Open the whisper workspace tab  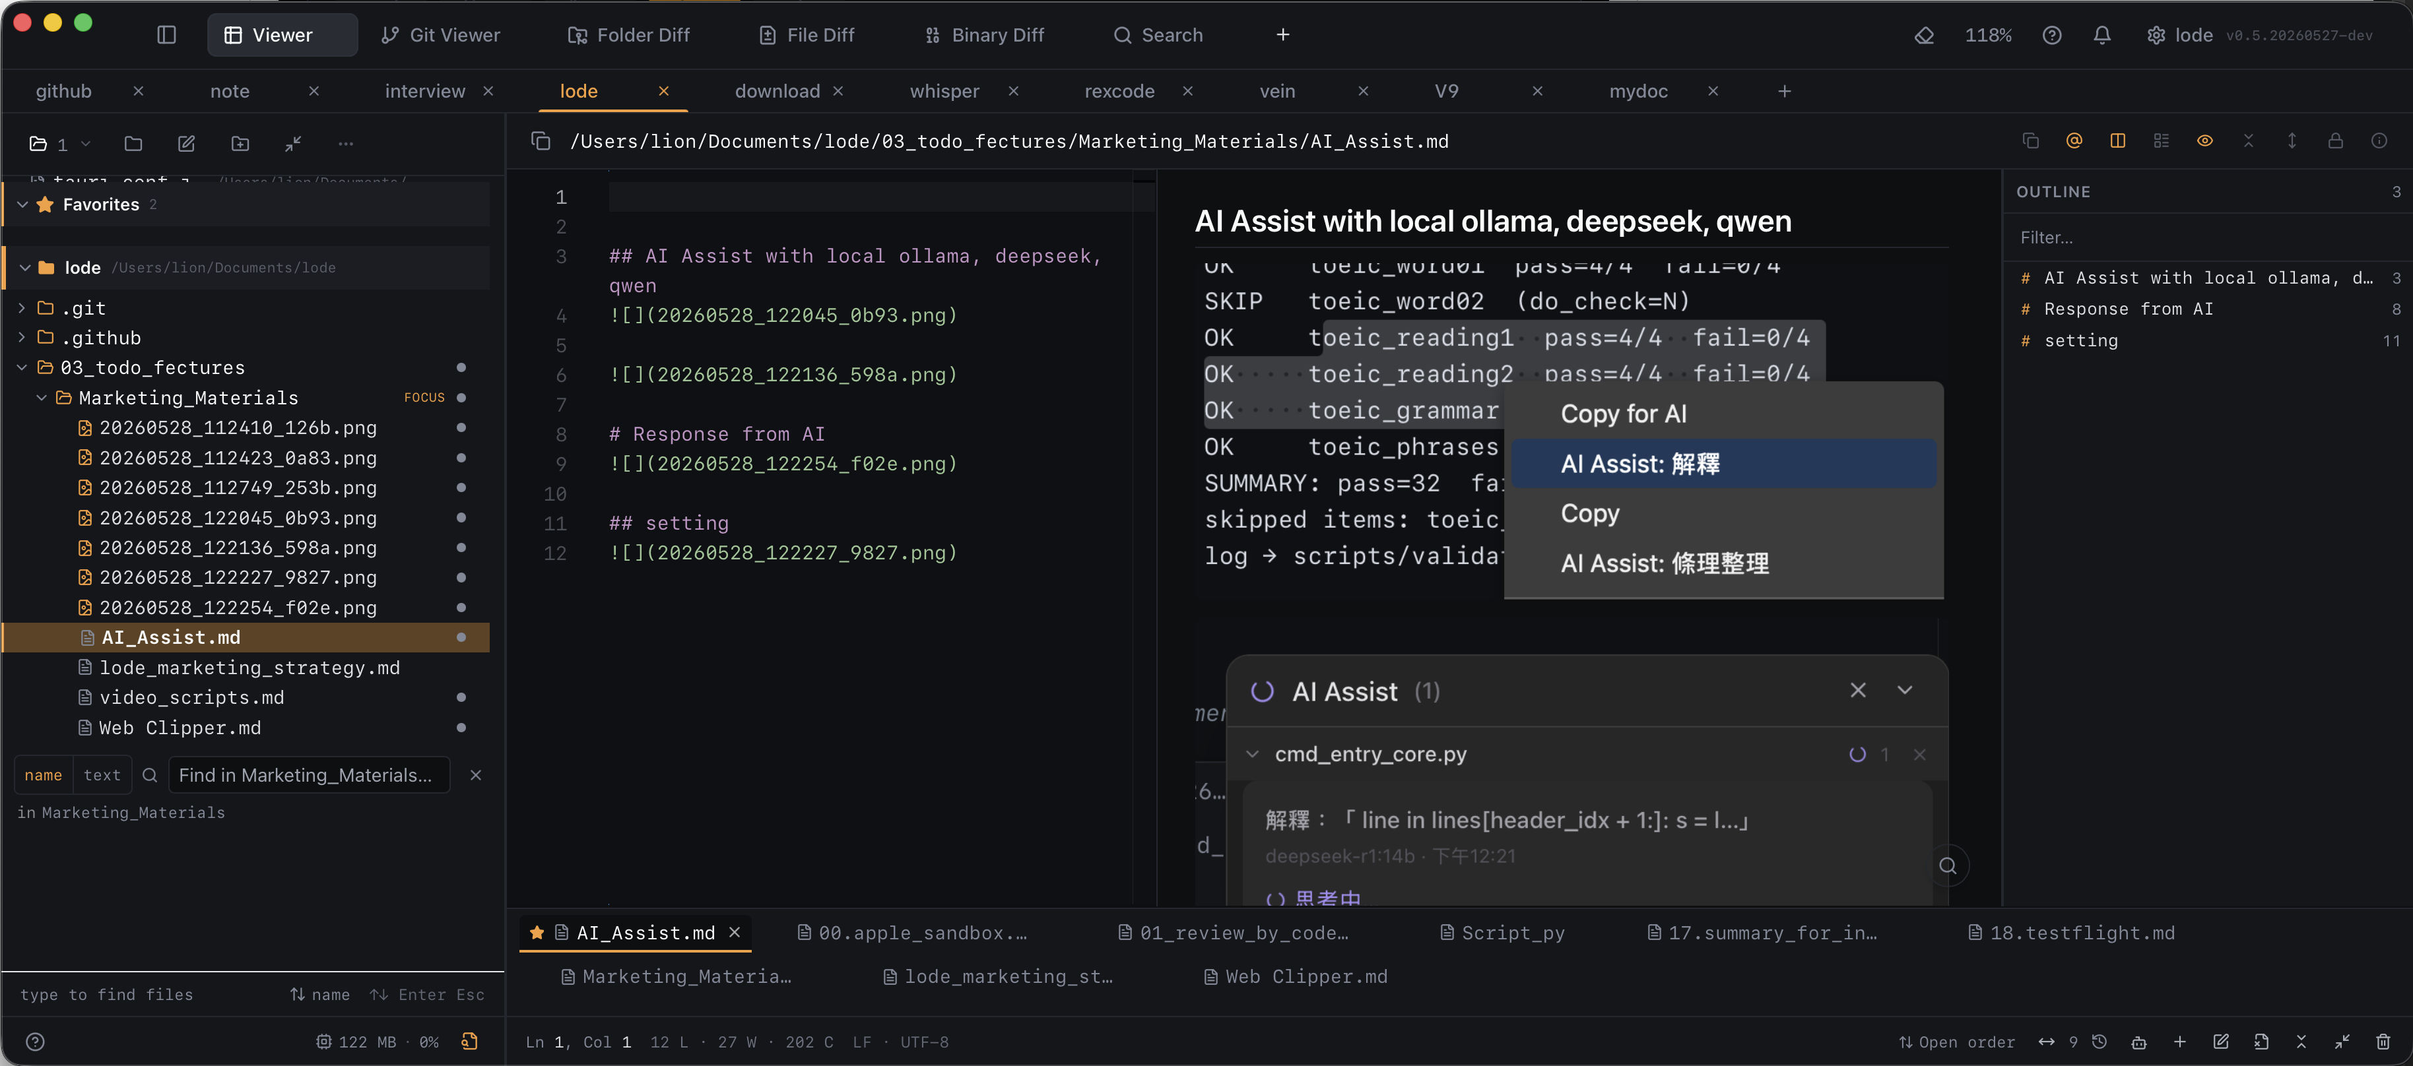(944, 91)
